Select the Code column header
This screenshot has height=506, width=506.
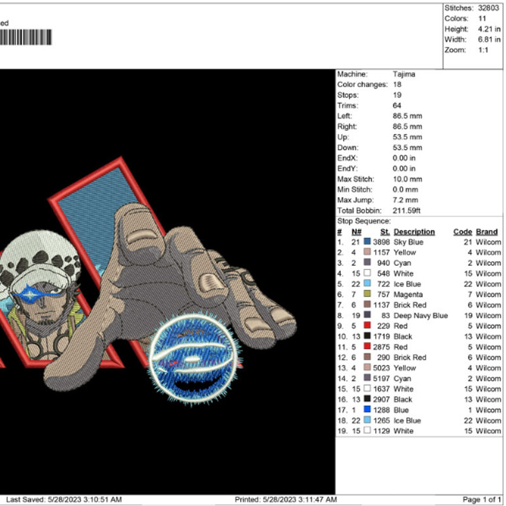point(462,232)
